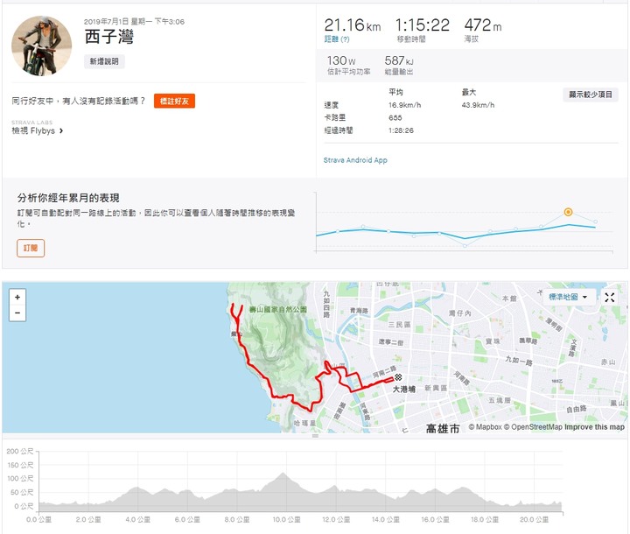
Task: Click the orange 標註好友 button
Action: (174, 101)
